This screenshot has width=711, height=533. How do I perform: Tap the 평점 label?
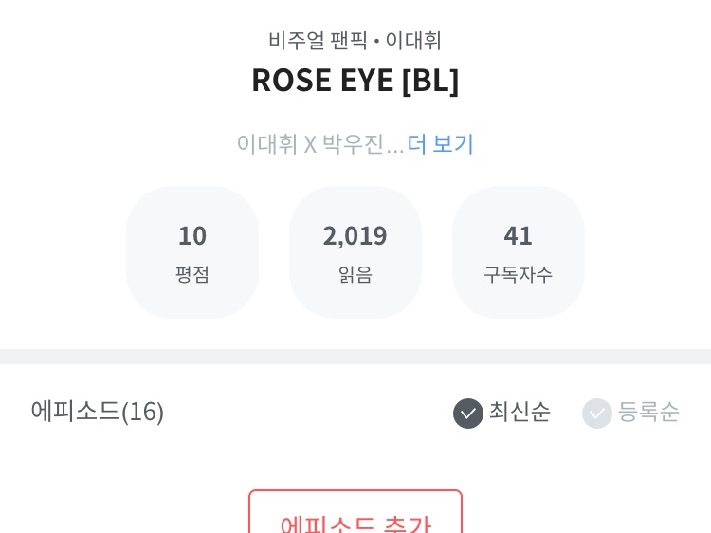(x=192, y=274)
